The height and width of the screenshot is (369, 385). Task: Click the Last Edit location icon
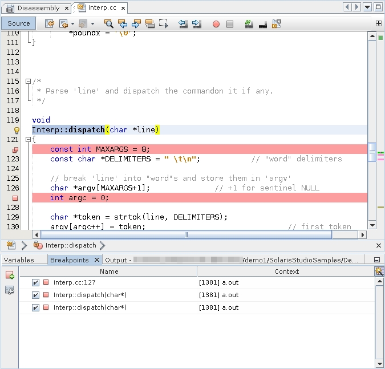50,23
